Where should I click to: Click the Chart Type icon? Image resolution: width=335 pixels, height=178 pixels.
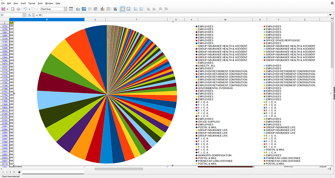(78, 9)
